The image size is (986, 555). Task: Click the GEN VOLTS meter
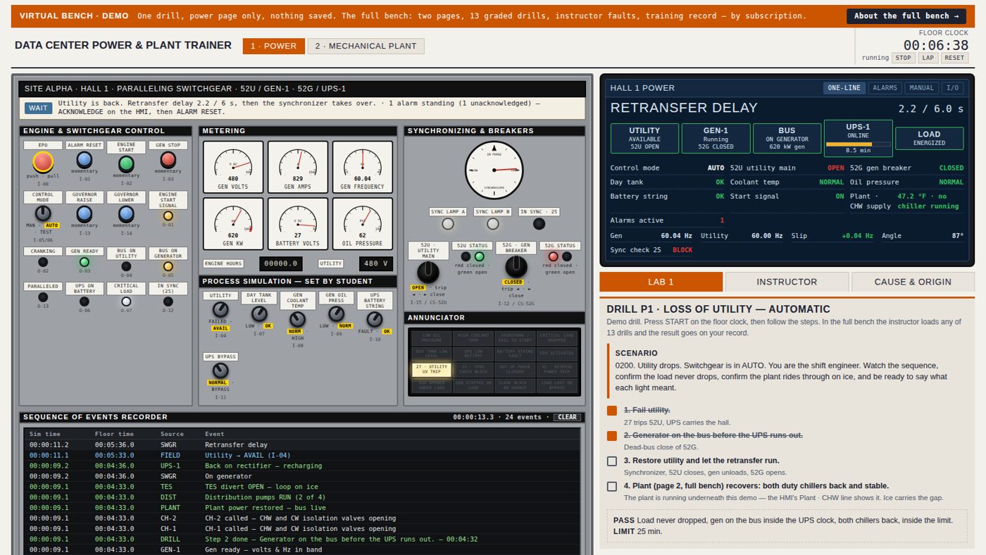coord(233,167)
